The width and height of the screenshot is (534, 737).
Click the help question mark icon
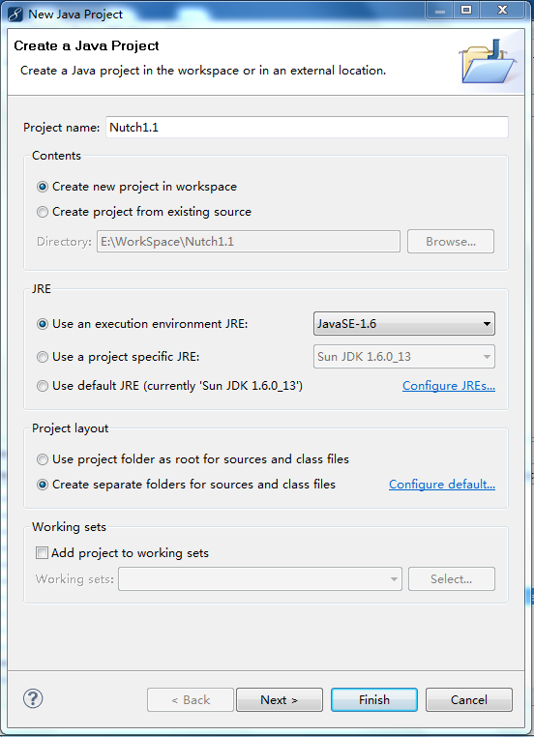(33, 698)
